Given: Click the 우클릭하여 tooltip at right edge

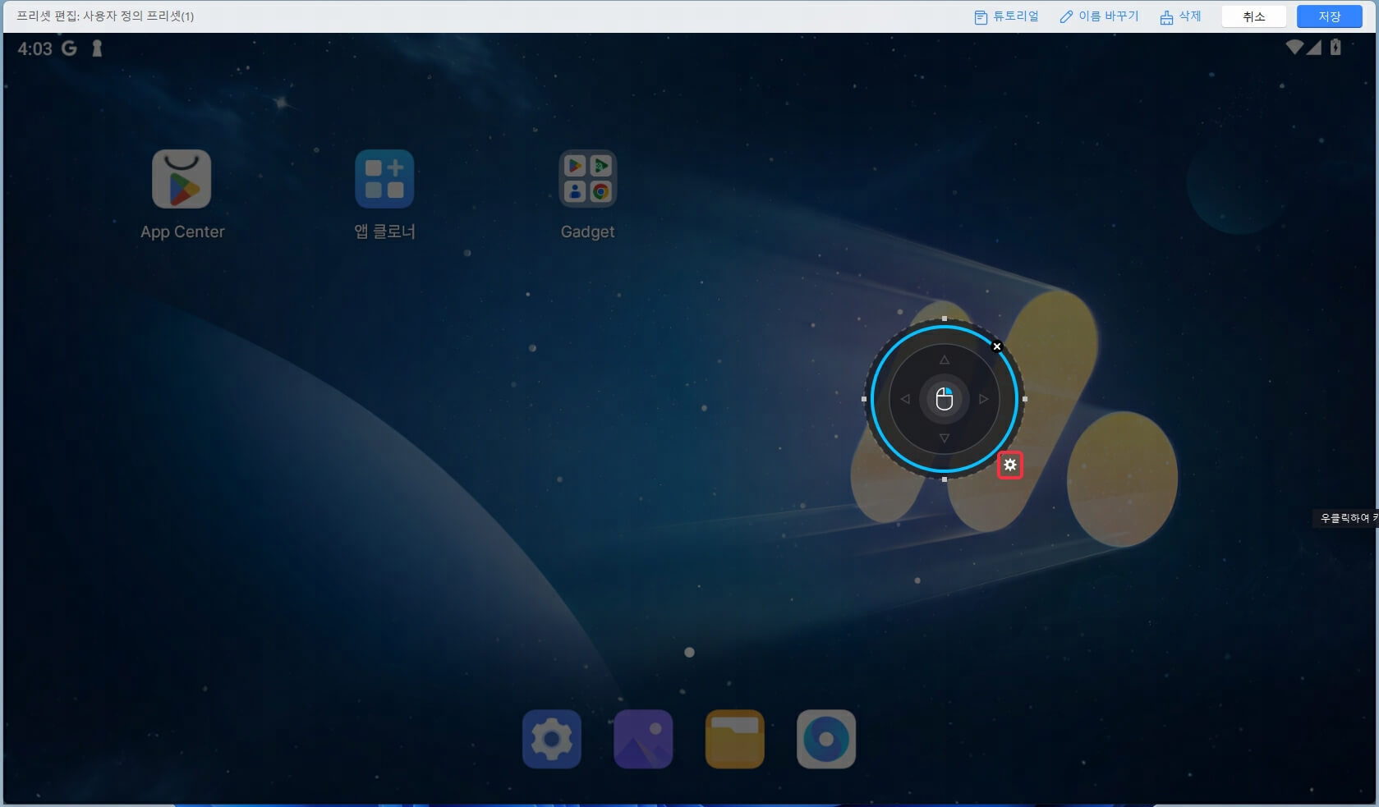Looking at the screenshot, I should point(1345,518).
